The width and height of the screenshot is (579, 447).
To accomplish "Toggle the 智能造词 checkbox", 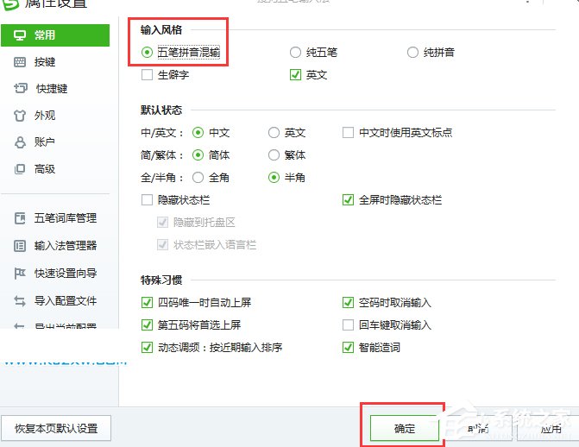I will pyautogui.click(x=349, y=348).
